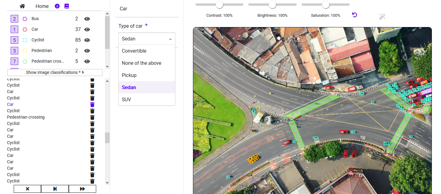Viewport: 441px width, 194px height.
Task: Hide Bus annotations using the eye icon
Action: coord(87,19)
